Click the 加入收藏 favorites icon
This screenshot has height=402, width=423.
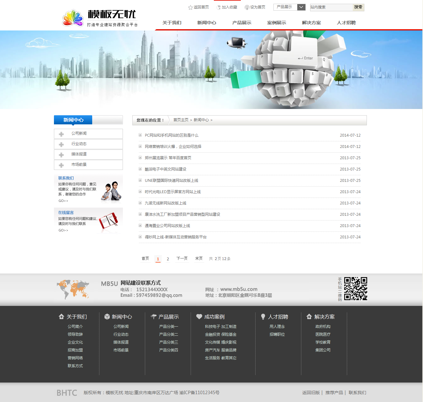point(219,7)
